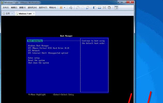
Task: Open the 选项卡(T) menu
Action: [x=43, y=8]
